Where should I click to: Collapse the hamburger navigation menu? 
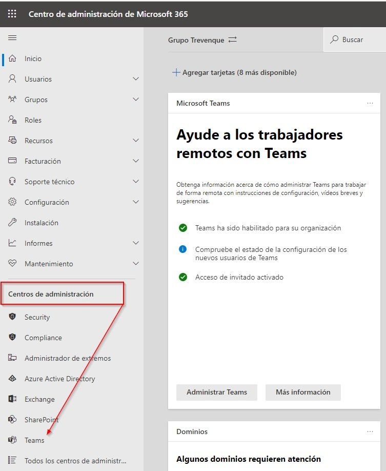pos(12,38)
